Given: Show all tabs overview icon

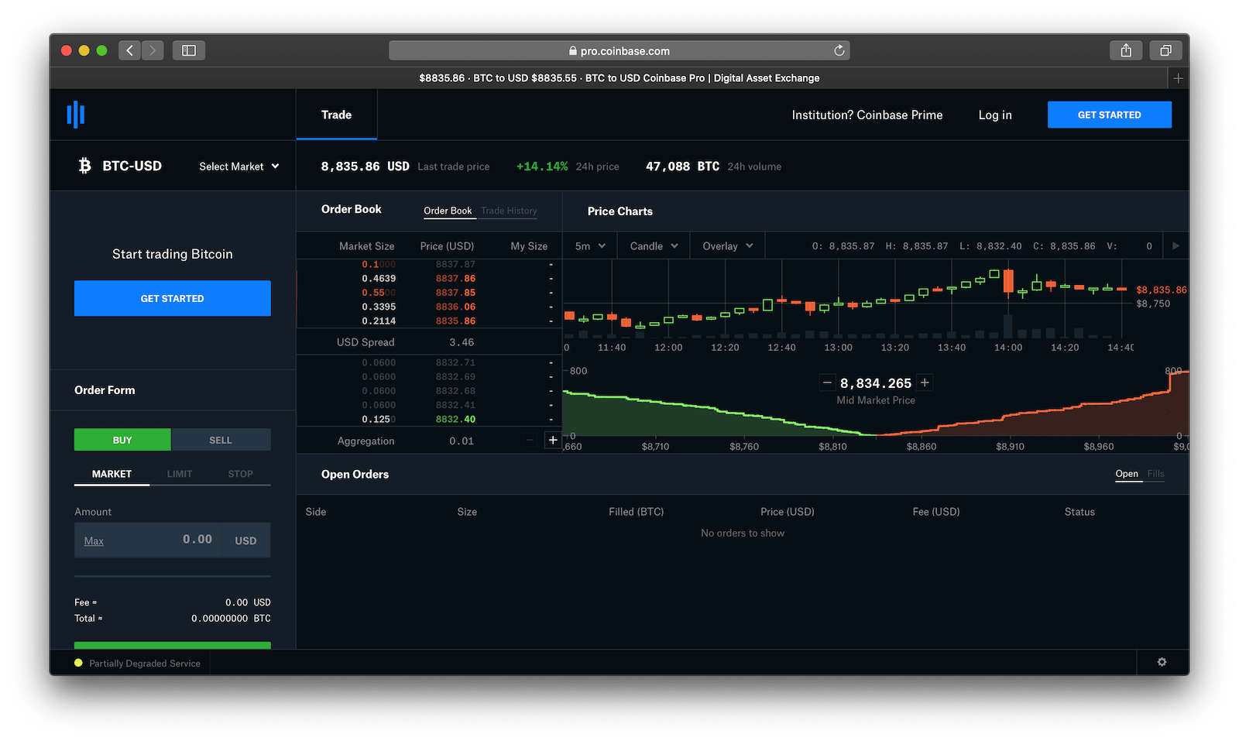Looking at the screenshot, I should pyautogui.click(x=1165, y=50).
